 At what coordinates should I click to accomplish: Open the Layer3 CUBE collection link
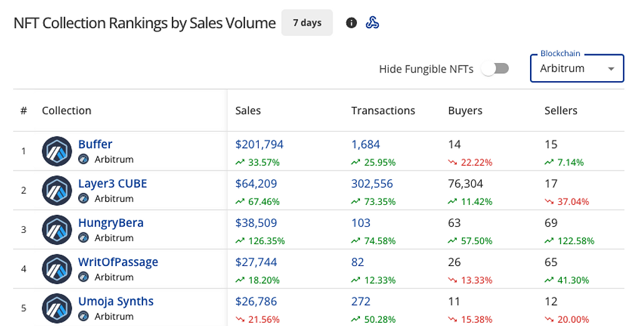pos(112,184)
